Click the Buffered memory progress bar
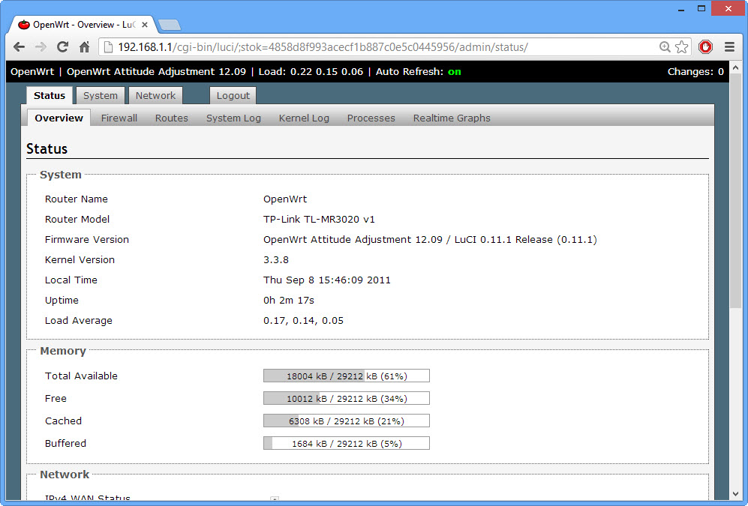Image resolution: width=748 pixels, height=506 pixels. click(347, 442)
